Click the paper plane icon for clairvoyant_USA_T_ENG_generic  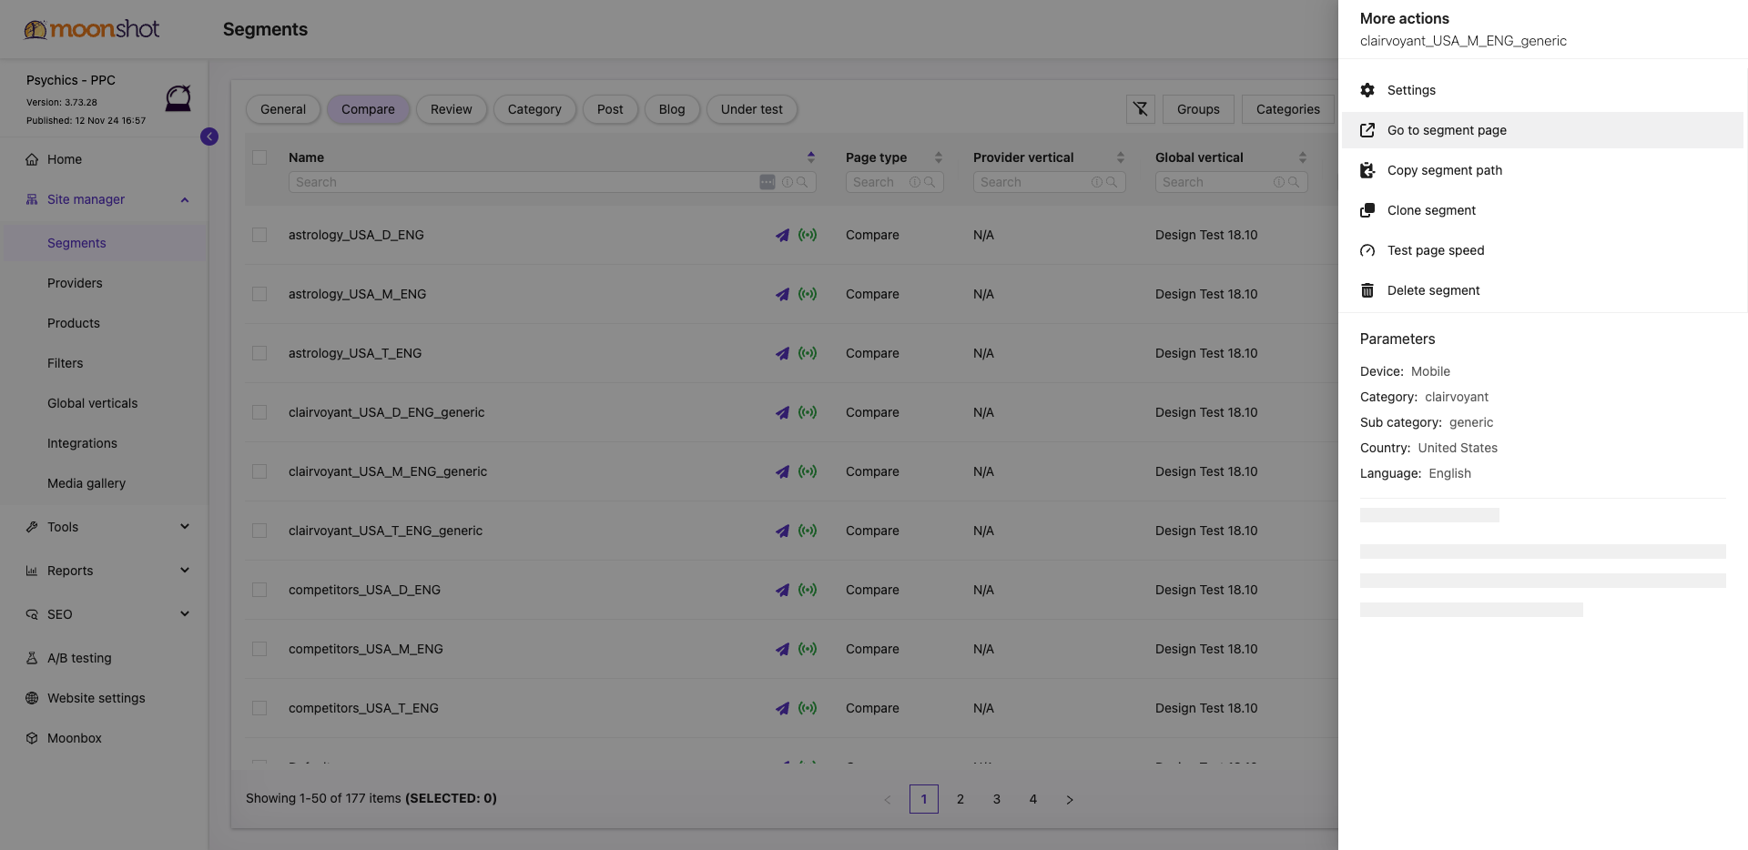(x=782, y=531)
